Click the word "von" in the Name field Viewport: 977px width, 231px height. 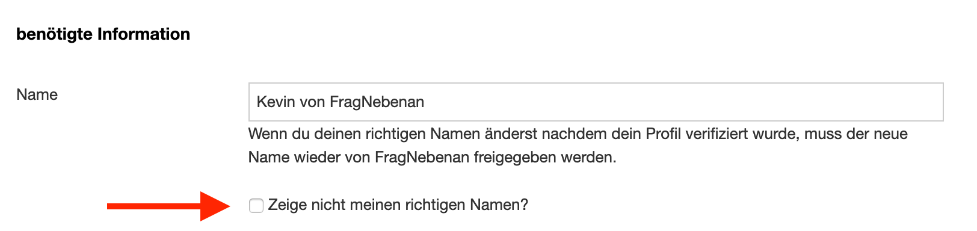(x=312, y=102)
